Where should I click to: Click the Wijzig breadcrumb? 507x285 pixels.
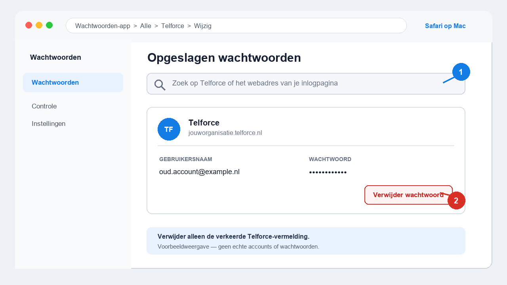point(203,26)
